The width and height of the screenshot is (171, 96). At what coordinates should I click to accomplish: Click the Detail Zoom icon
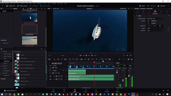(x=106, y=59)
